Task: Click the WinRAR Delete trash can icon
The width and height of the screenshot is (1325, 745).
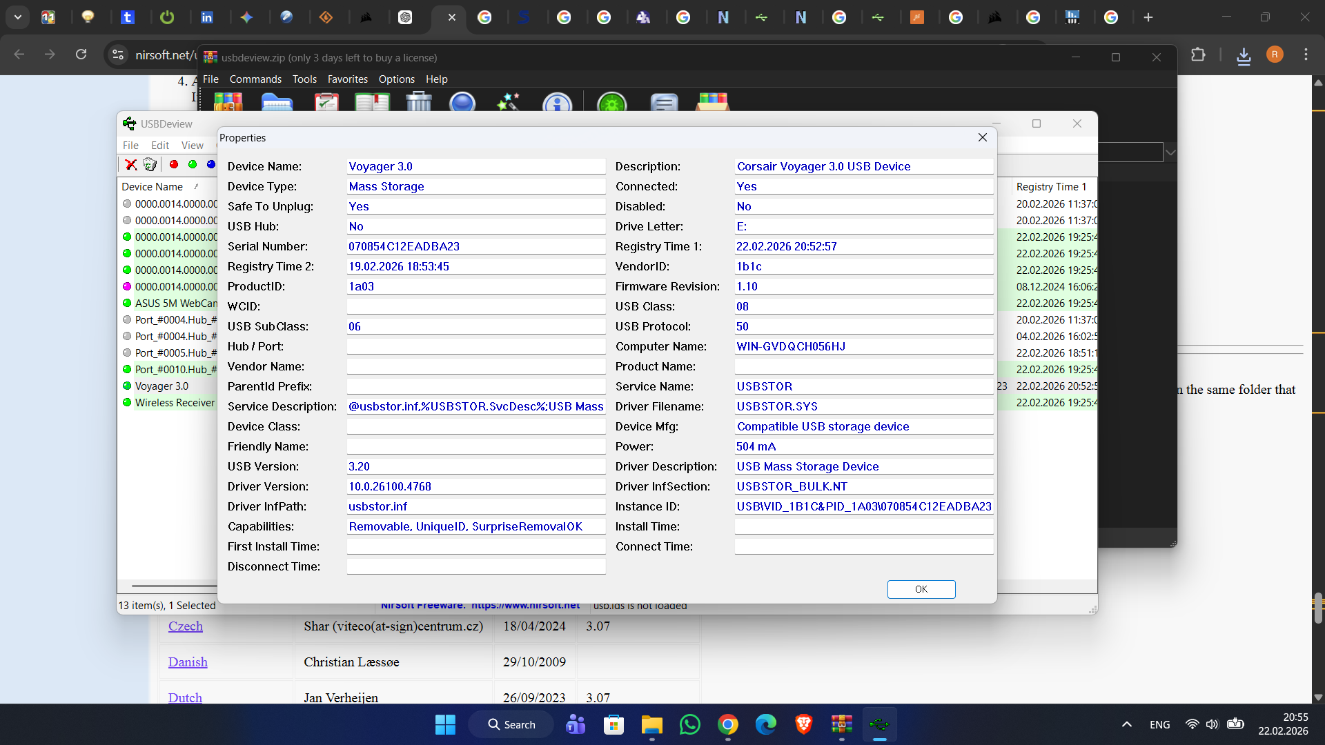Action: [419, 102]
